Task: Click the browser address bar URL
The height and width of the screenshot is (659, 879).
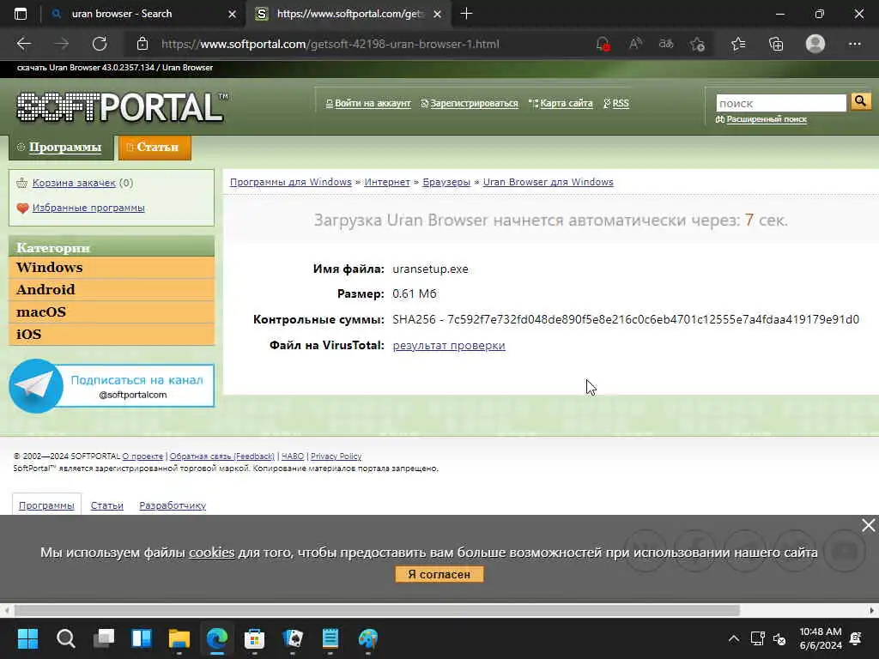Action: (330, 45)
